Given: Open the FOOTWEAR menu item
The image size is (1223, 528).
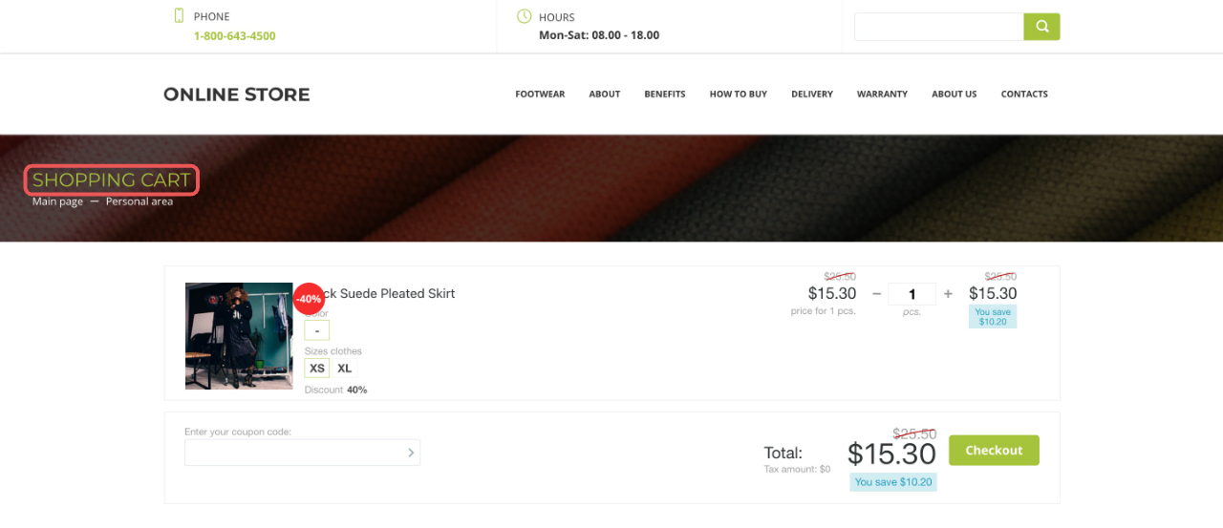Looking at the screenshot, I should pyautogui.click(x=540, y=95).
